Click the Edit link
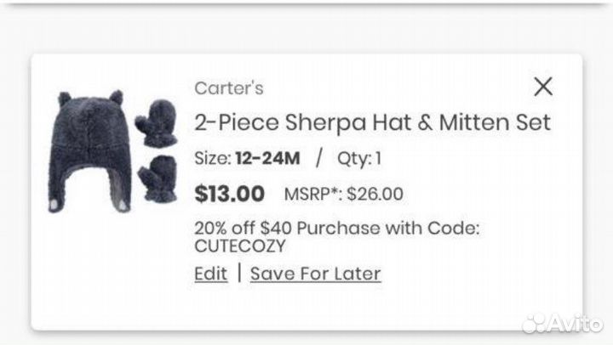Viewport: 613px width, 345px height. 210,274
